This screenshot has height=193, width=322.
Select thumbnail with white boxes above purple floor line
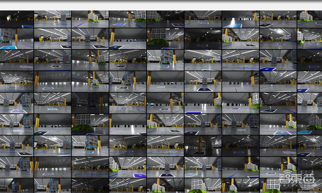click(x=90, y=19)
